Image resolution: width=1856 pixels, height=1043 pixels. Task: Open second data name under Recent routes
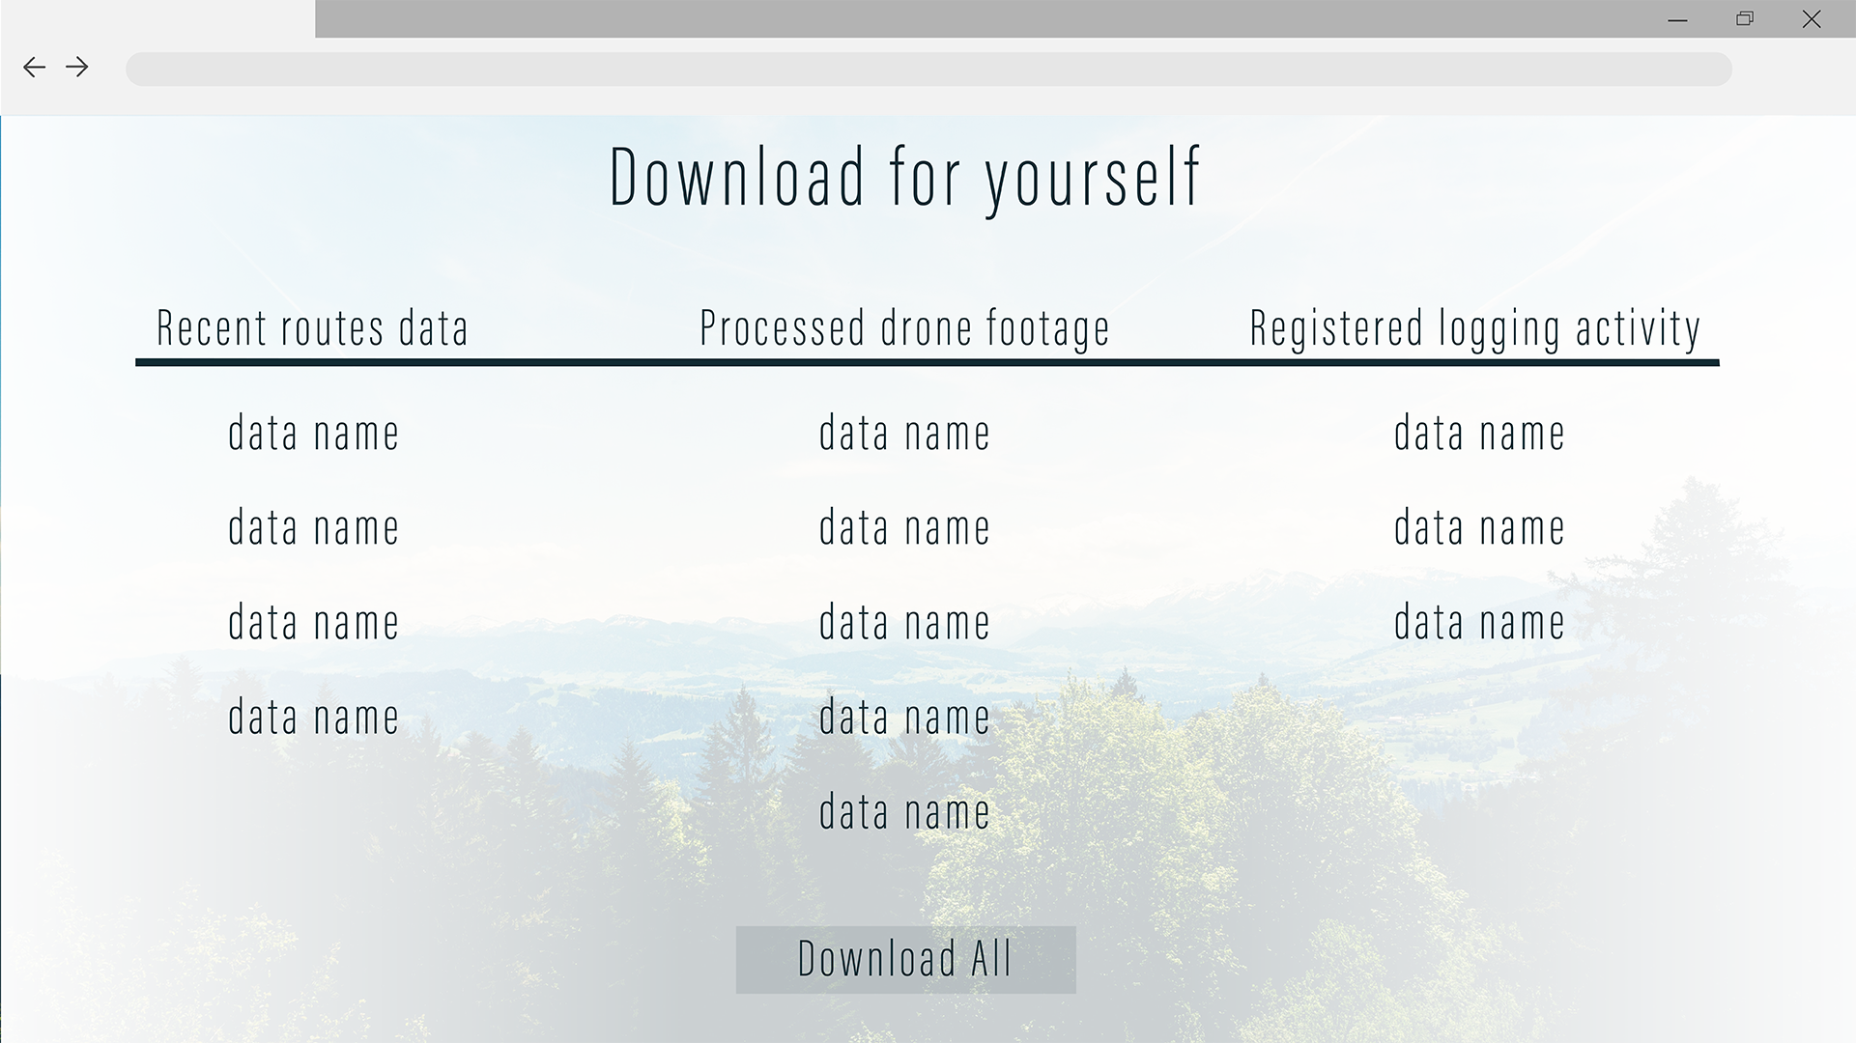[313, 528]
